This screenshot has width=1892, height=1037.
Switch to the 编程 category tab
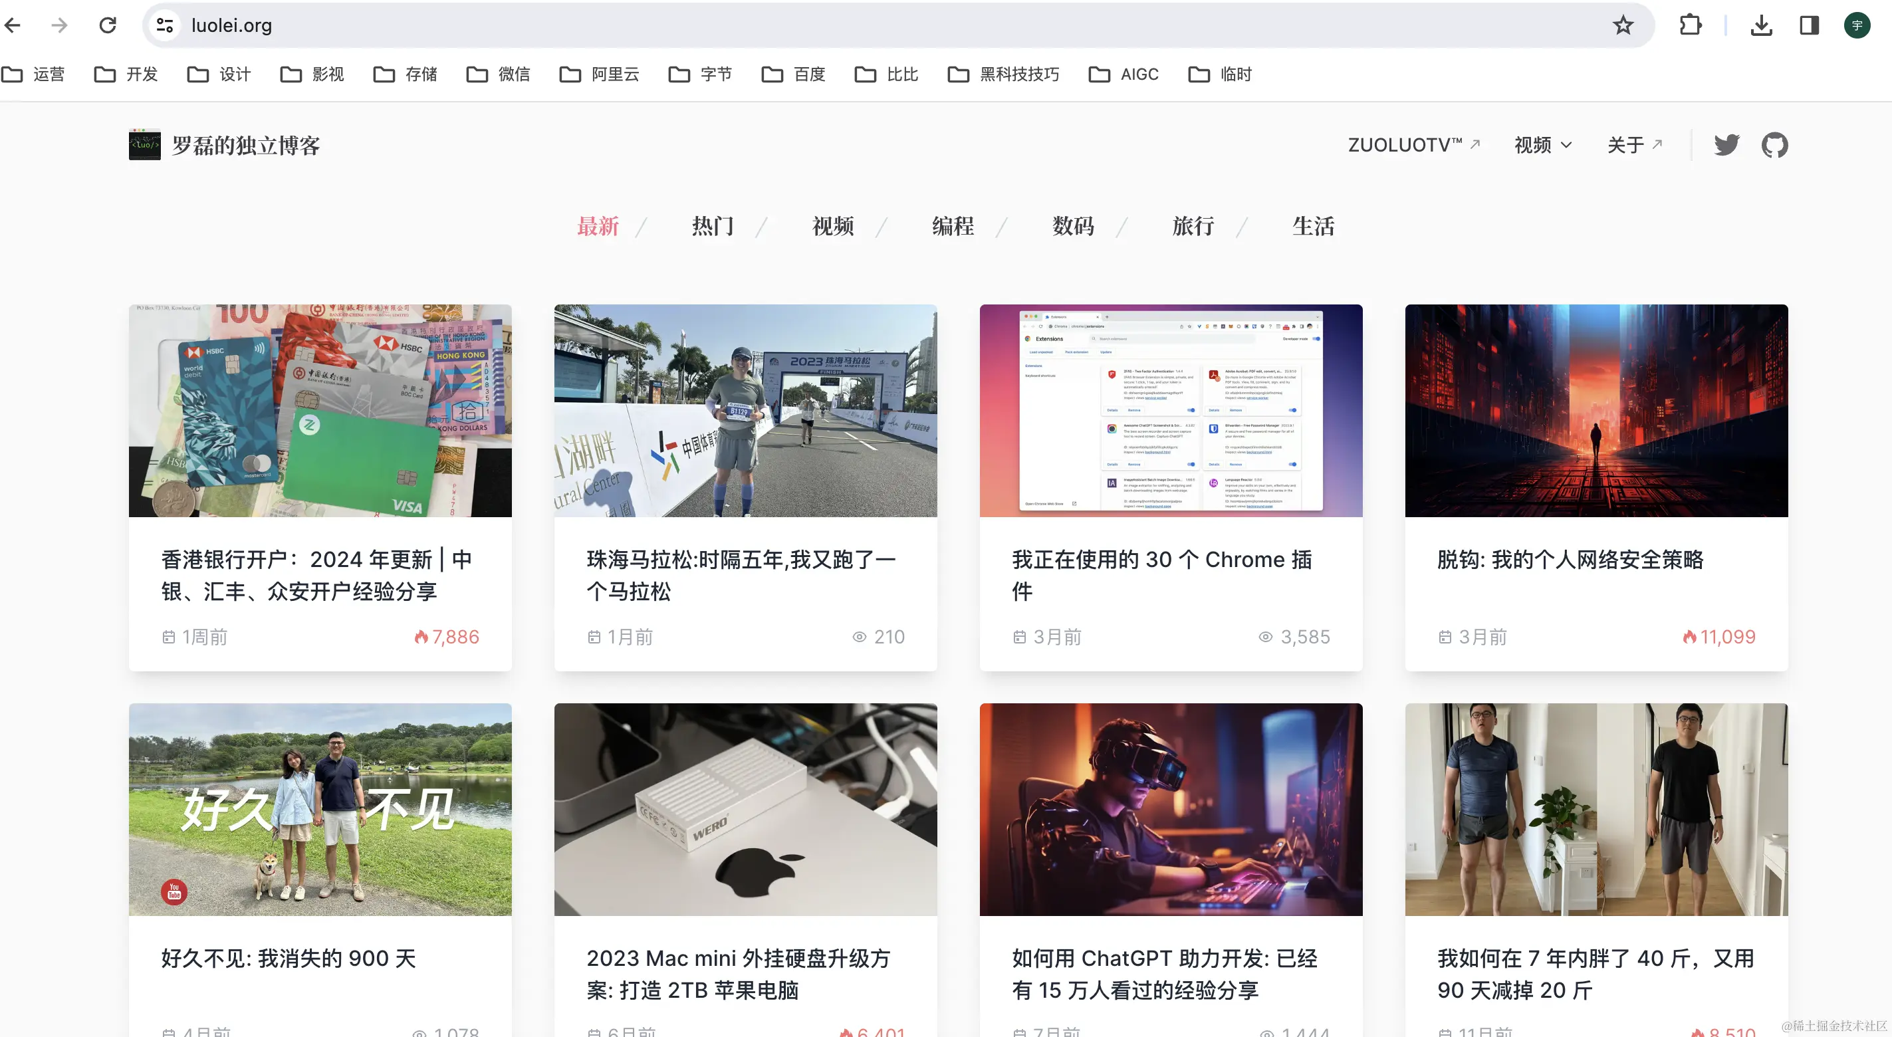click(x=953, y=225)
